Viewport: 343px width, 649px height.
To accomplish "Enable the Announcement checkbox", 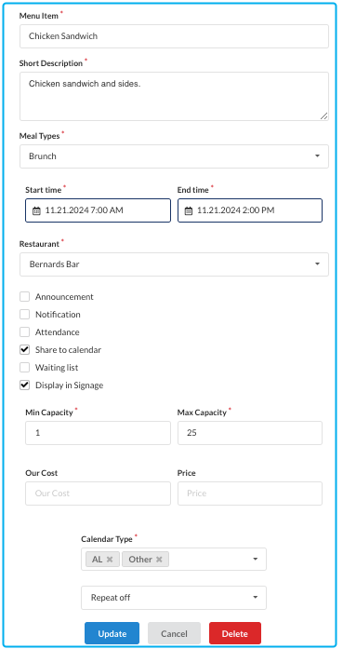I will click(x=25, y=297).
